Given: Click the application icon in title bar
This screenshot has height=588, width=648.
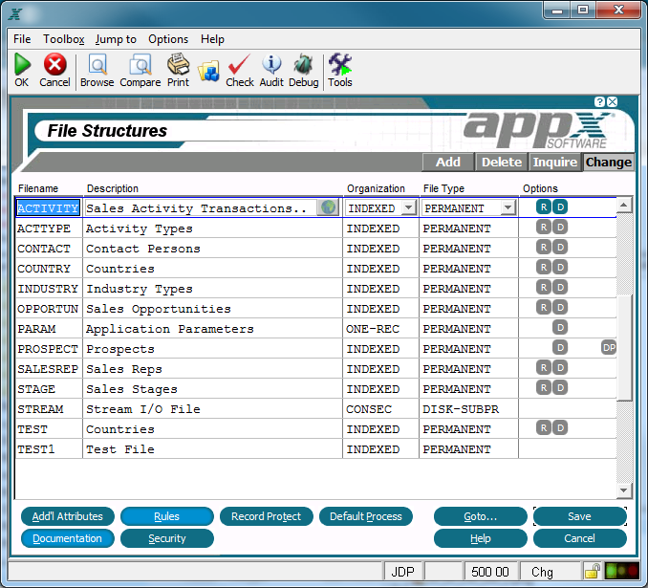Looking at the screenshot, I should click(x=15, y=13).
